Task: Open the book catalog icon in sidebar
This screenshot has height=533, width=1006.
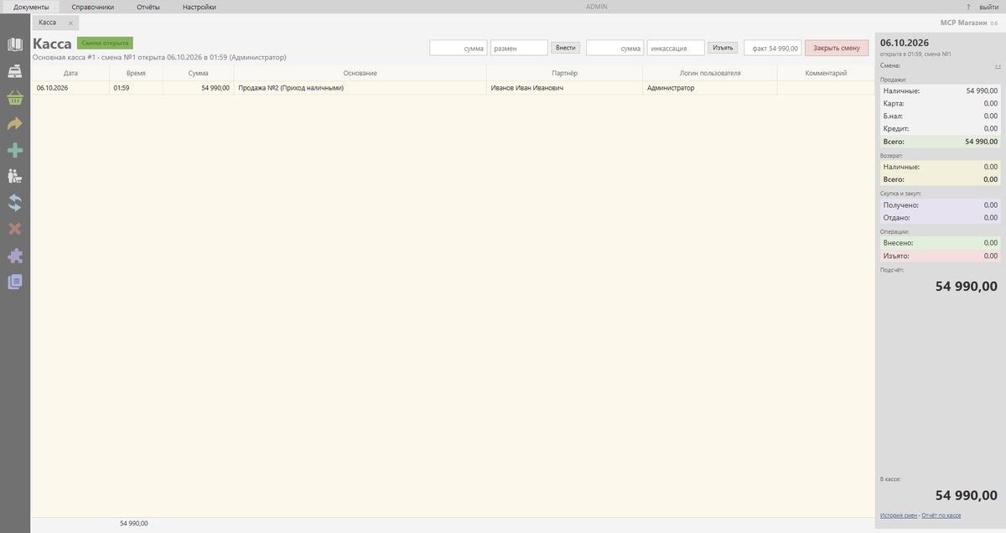Action: click(x=15, y=44)
